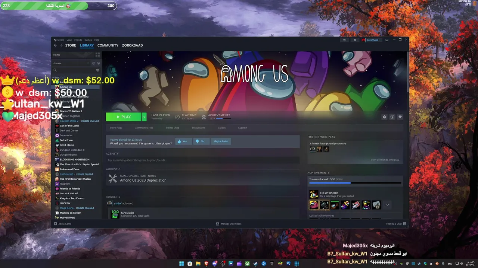Click the +7 more achievements badge
Image resolution: width=478 pixels, height=268 pixels.
(x=387, y=205)
